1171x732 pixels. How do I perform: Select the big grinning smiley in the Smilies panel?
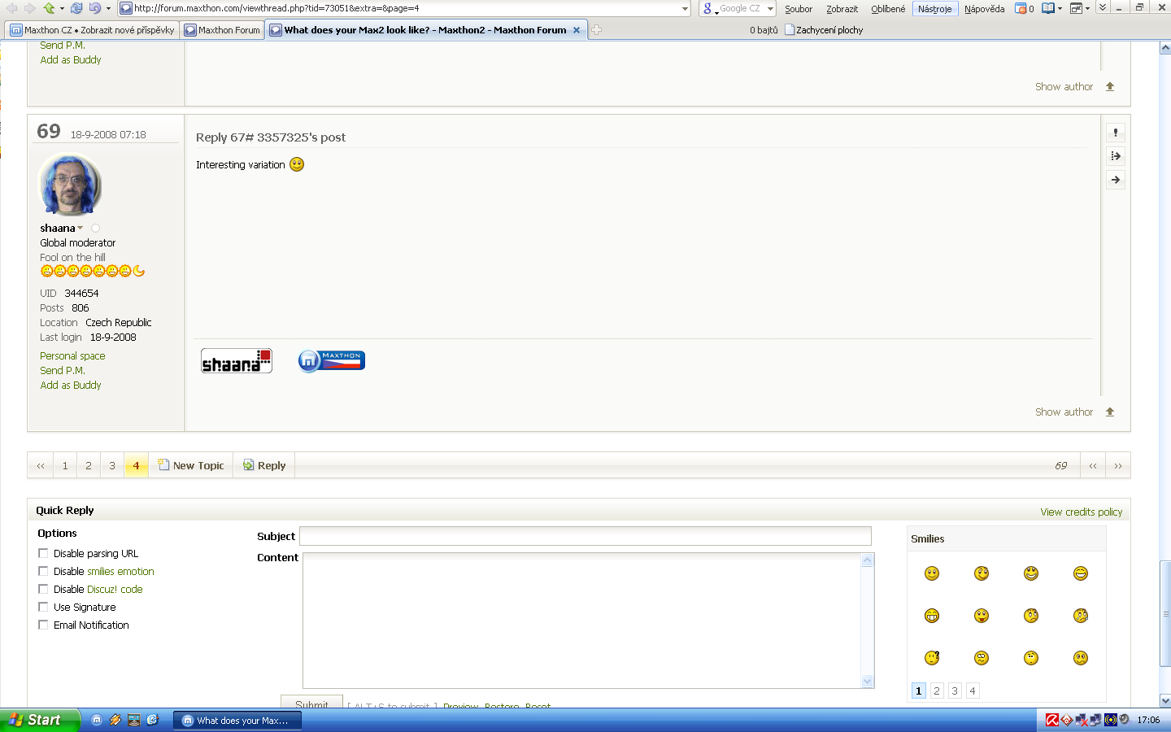tap(931, 616)
